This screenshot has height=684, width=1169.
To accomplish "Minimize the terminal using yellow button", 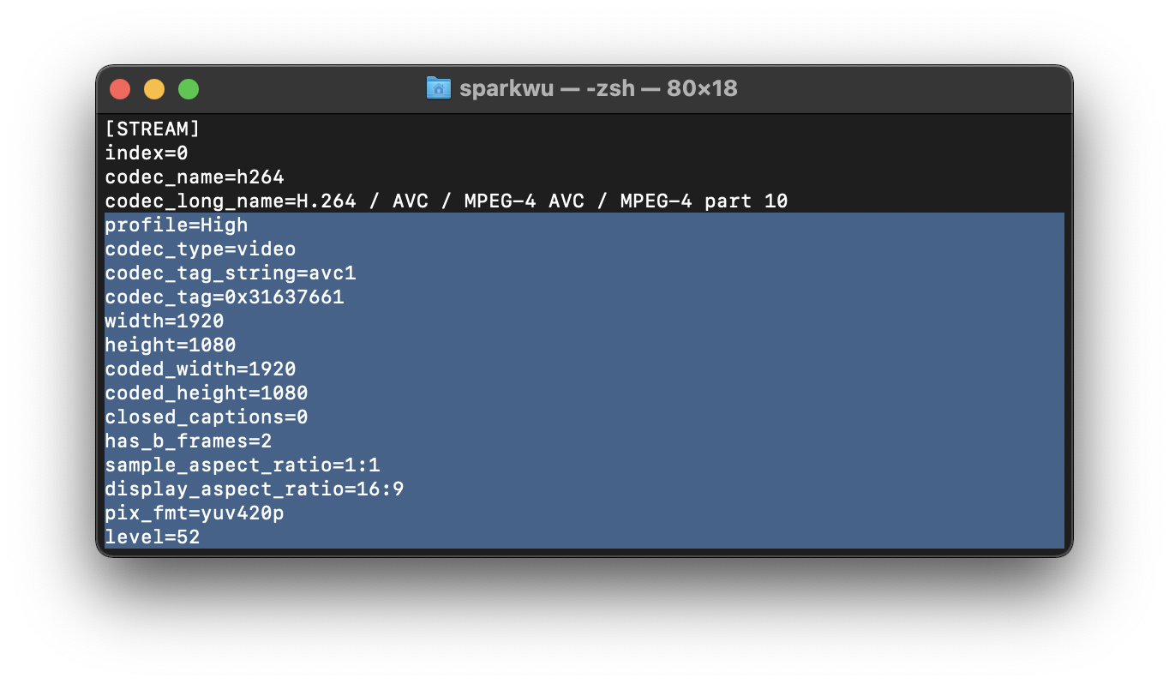I will [x=154, y=89].
